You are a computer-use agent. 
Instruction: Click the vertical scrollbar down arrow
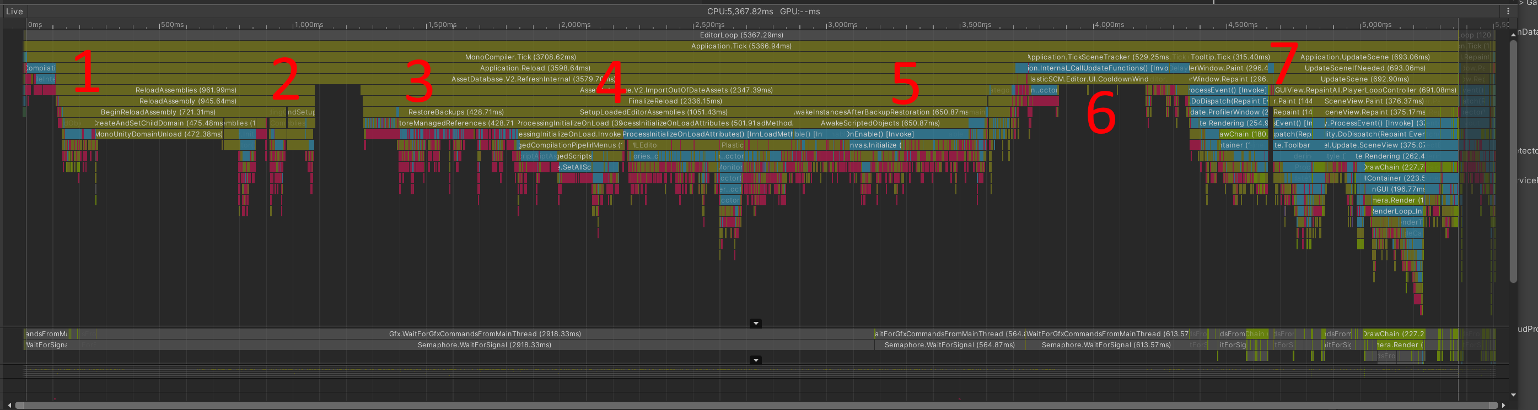1513,395
